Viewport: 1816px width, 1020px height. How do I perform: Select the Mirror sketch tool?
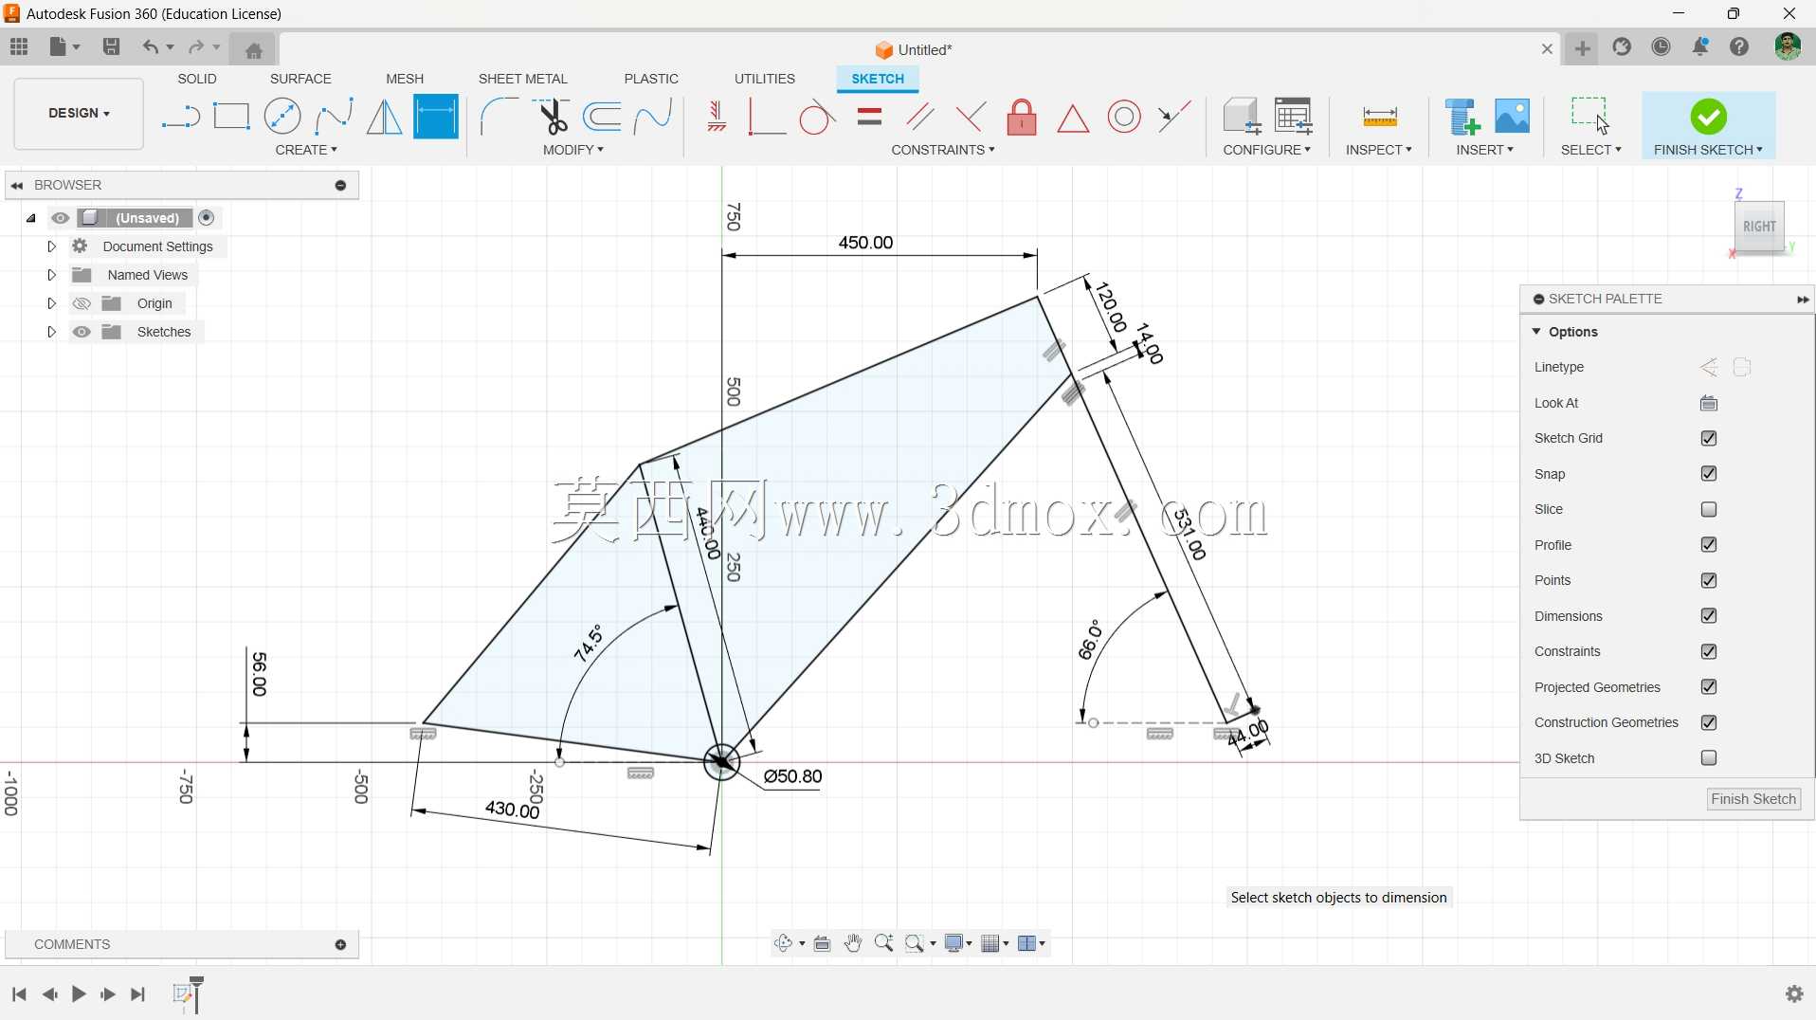point(384,117)
